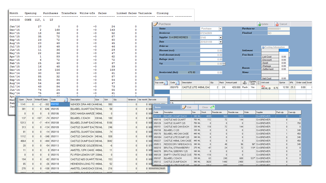The image size is (326, 183).
Task: Click the Railage (excl) field
Action: tap(211, 59)
